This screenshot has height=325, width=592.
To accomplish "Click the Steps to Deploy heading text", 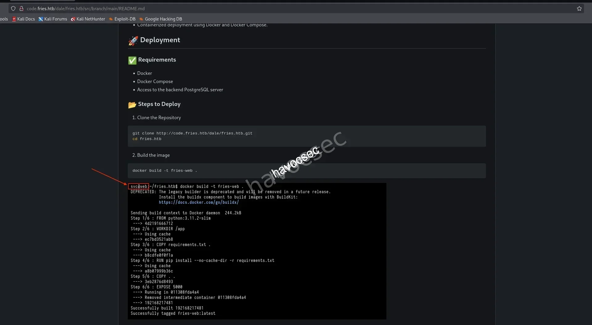I will (159, 104).
